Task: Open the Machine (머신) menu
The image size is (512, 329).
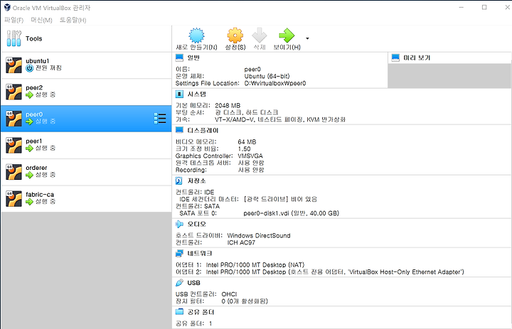Action: coord(41,20)
